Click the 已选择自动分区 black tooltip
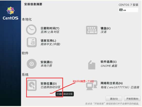This screenshot has height=107, width=142. click(x=65, y=94)
